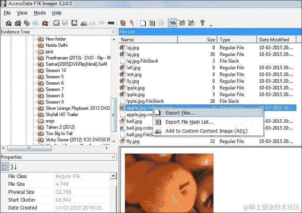This screenshot has height=213, width=302.
Task: Click the Export Disk Image icon
Action: point(65,23)
